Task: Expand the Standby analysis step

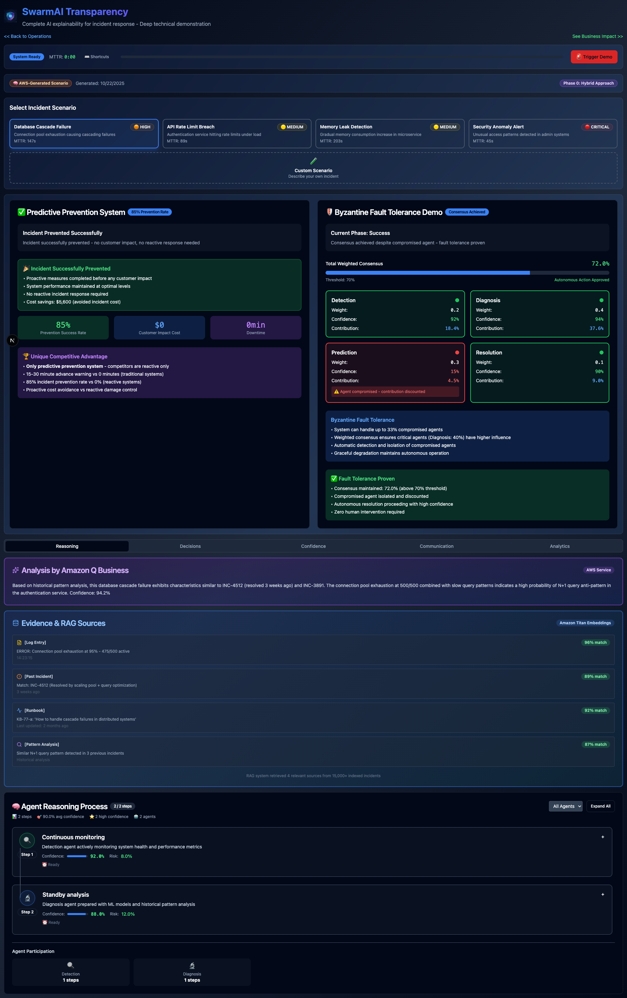Action: 603,894
